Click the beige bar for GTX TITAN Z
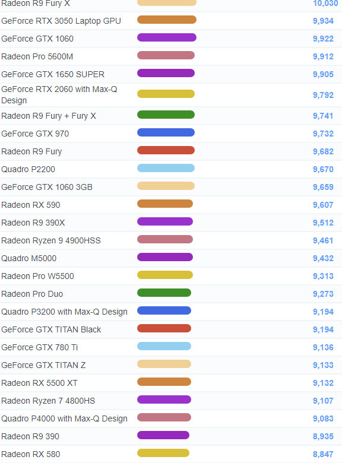This screenshot has height=463, width=342. pyautogui.click(x=164, y=364)
